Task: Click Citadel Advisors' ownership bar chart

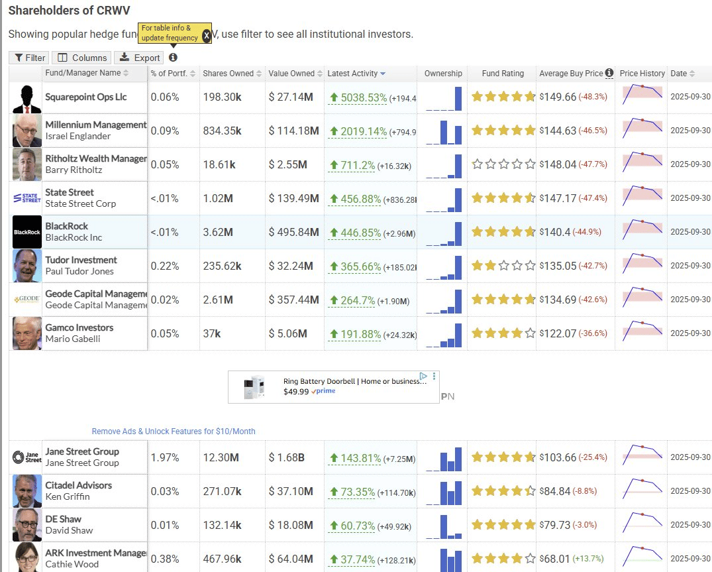Action: tap(444, 493)
